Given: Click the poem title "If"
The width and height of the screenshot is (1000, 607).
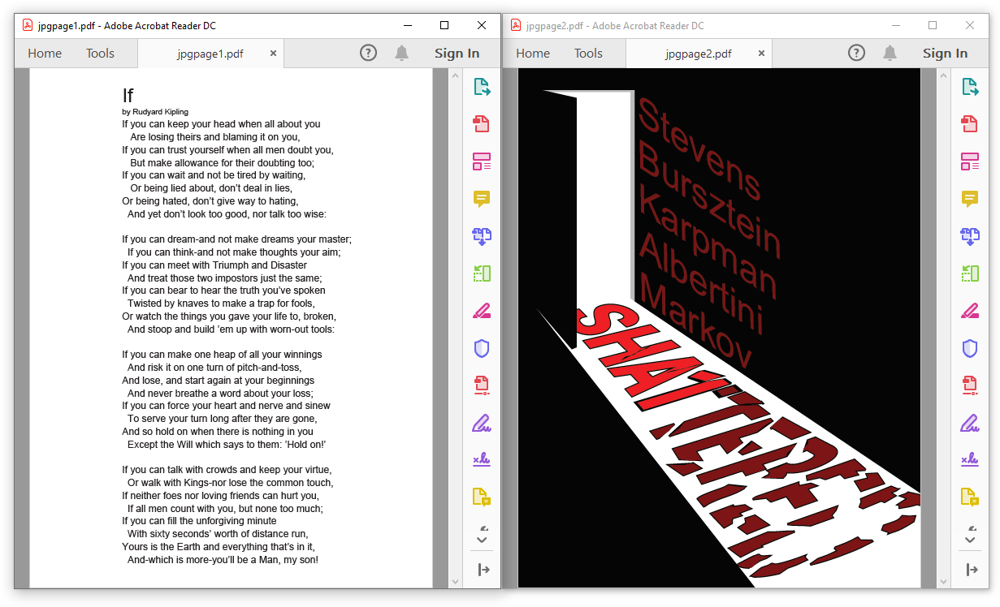Looking at the screenshot, I should point(128,95).
